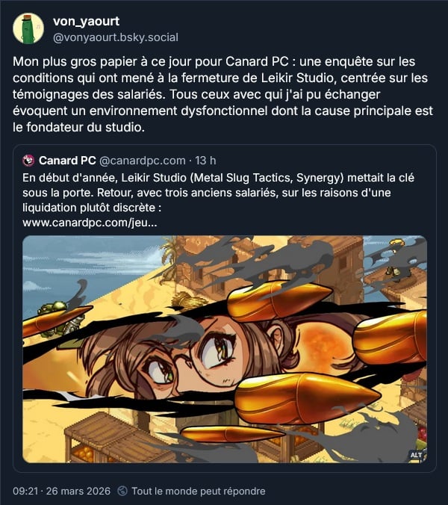Image resolution: width=448 pixels, height=505 pixels.
Task: Click the 09:21 · 26 mars 2026 timestamp
Action: coord(61,491)
